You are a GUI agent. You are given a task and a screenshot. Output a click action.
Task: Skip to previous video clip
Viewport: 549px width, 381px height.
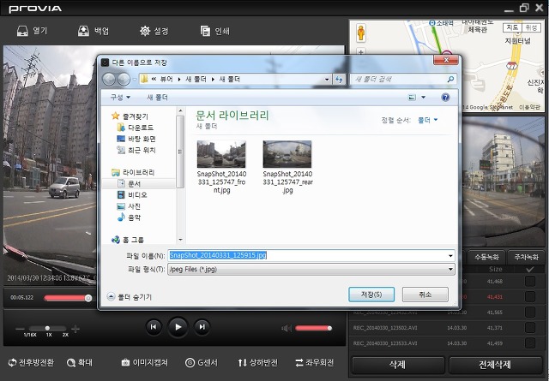154,327
